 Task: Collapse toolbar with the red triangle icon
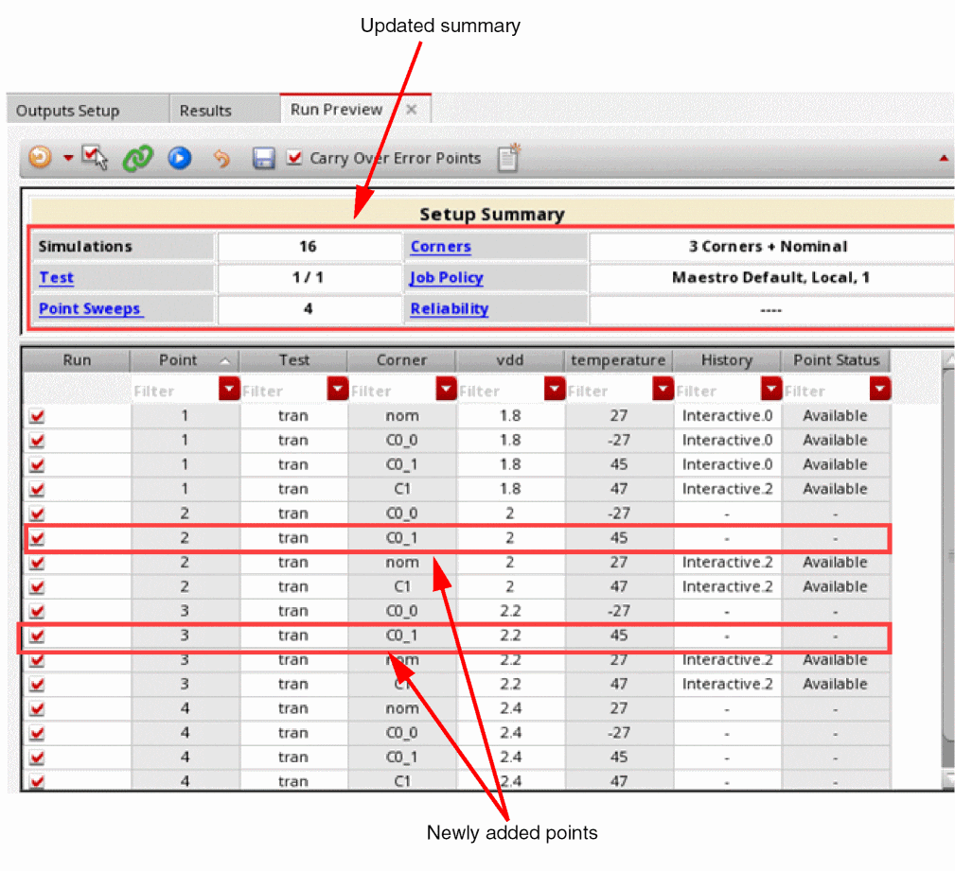click(x=944, y=158)
